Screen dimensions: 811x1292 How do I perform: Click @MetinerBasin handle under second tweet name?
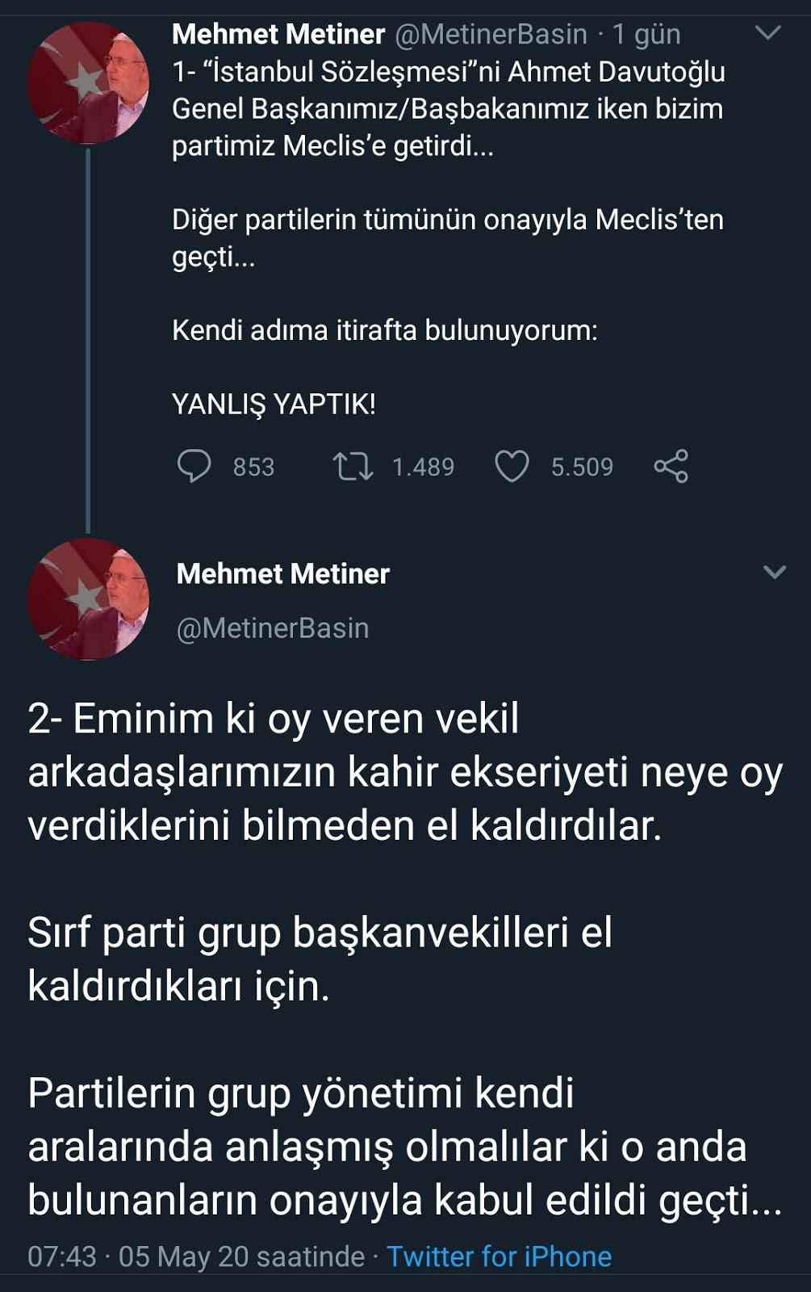coord(273,628)
